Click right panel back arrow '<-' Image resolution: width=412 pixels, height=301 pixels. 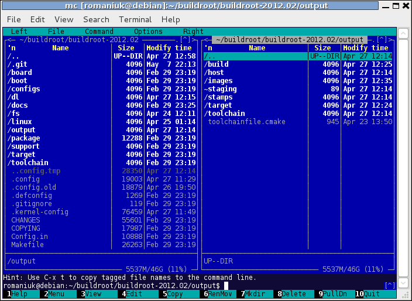tap(208, 40)
